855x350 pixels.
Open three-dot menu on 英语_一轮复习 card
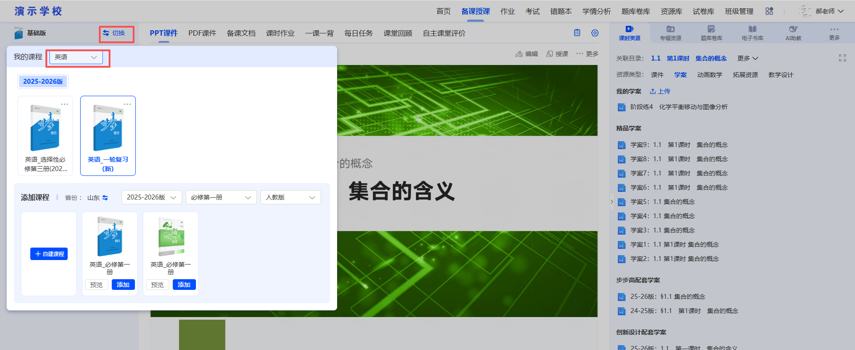tap(127, 104)
